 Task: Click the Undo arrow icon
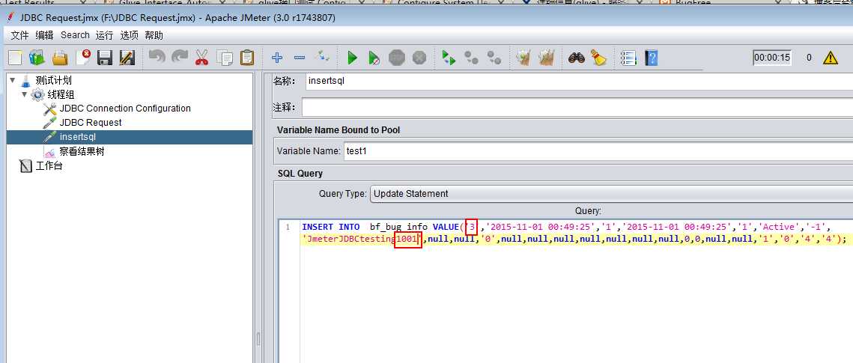(x=157, y=57)
